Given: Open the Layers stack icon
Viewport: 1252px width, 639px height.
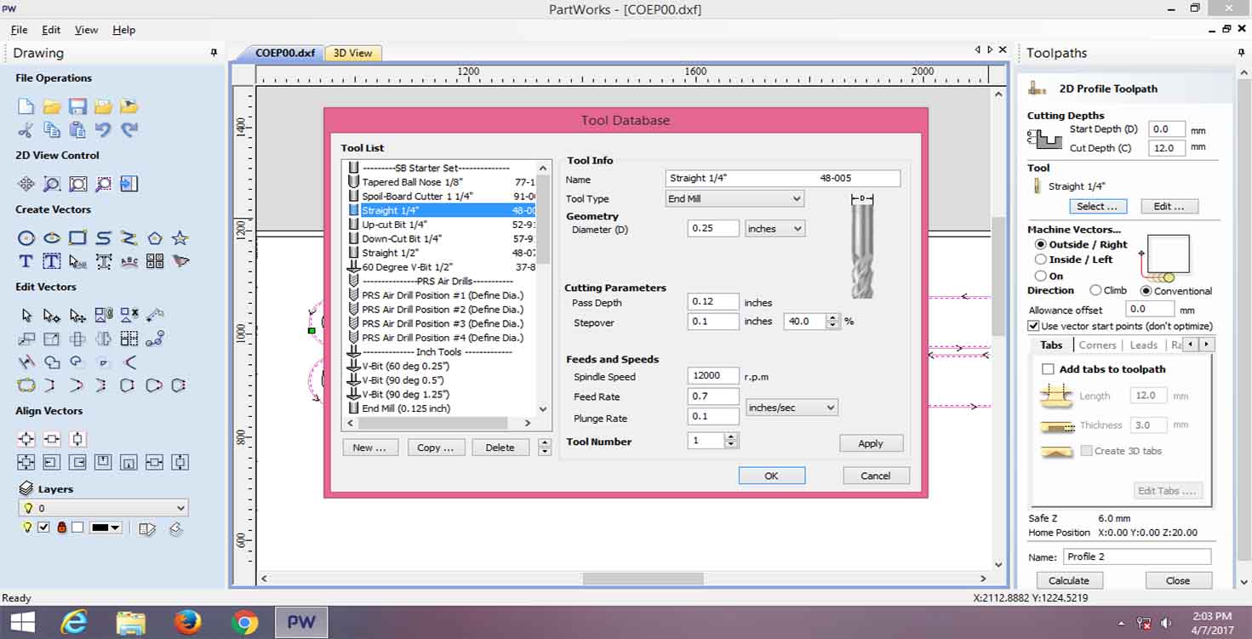Looking at the screenshot, I should pyautogui.click(x=26, y=489).
